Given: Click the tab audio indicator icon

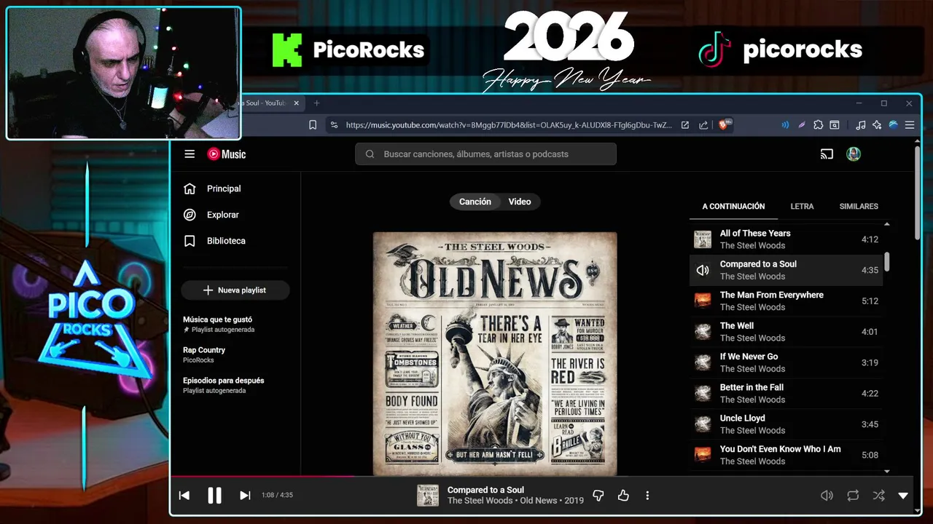Looking at the screenshot, I should pyautogui.click(x=785, y=125).
